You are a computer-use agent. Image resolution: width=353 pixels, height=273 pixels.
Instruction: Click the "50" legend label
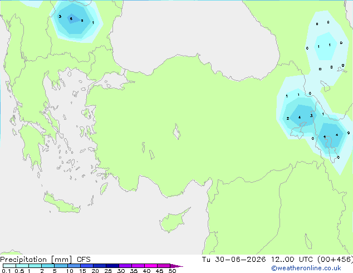click(x=173, y=271)
